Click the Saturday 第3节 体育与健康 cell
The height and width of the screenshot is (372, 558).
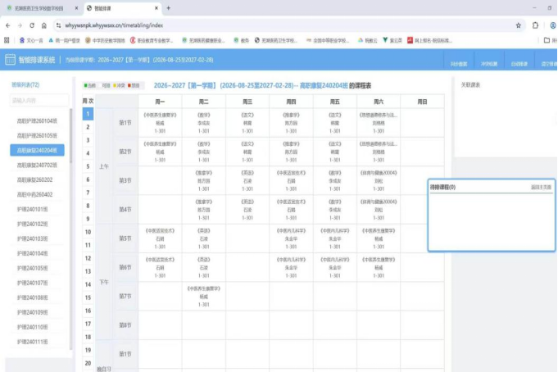point(379,180)
